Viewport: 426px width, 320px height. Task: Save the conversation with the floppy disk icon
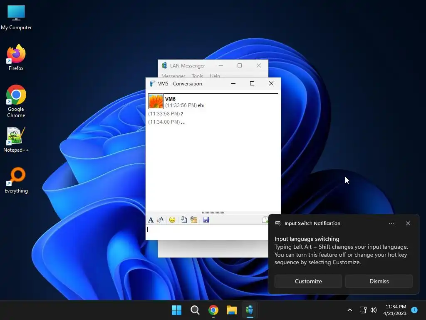[x=206, y=220]
